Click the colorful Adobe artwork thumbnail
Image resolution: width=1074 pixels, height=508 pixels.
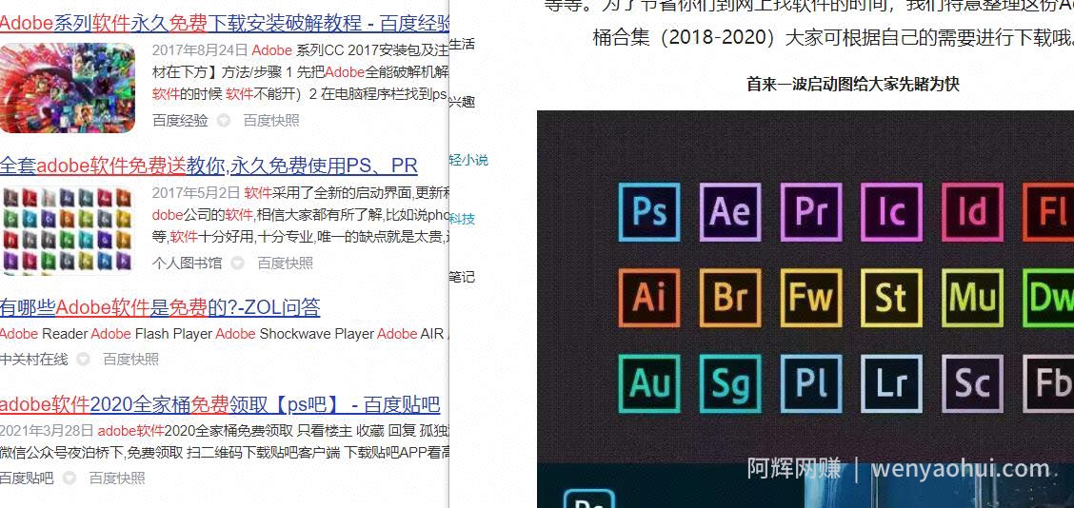click(67, 88)
